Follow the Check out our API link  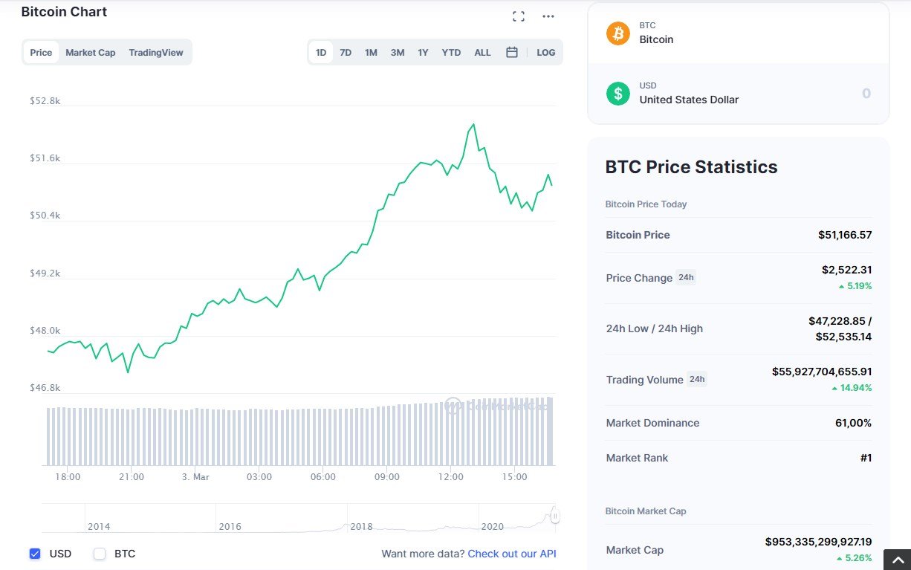pos(512,554)
